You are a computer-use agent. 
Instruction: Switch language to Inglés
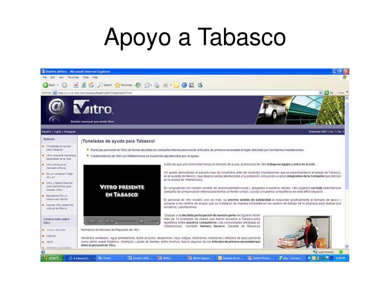coord(58,132)
